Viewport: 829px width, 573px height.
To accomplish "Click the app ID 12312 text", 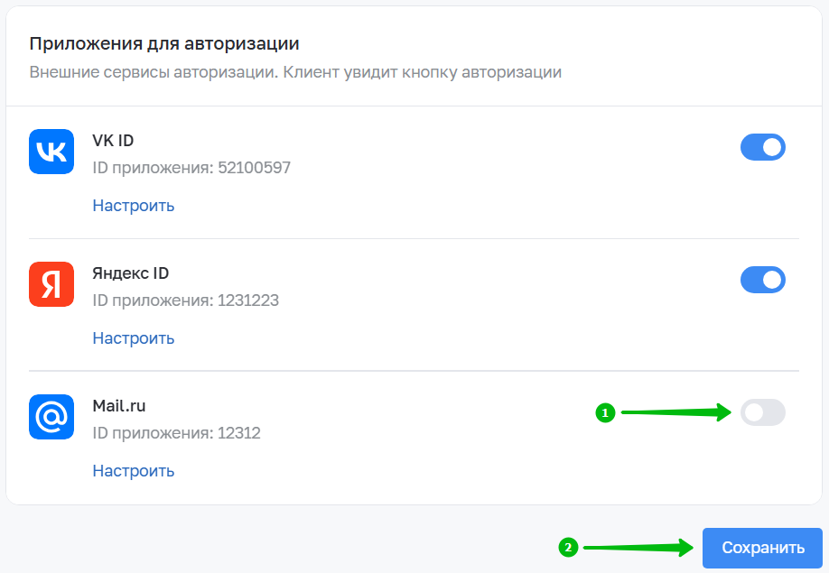I will pos(177,432).
